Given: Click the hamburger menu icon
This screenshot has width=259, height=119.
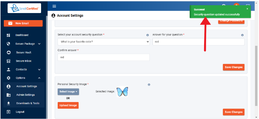Looking at the screenshot, I should (54, 6).
